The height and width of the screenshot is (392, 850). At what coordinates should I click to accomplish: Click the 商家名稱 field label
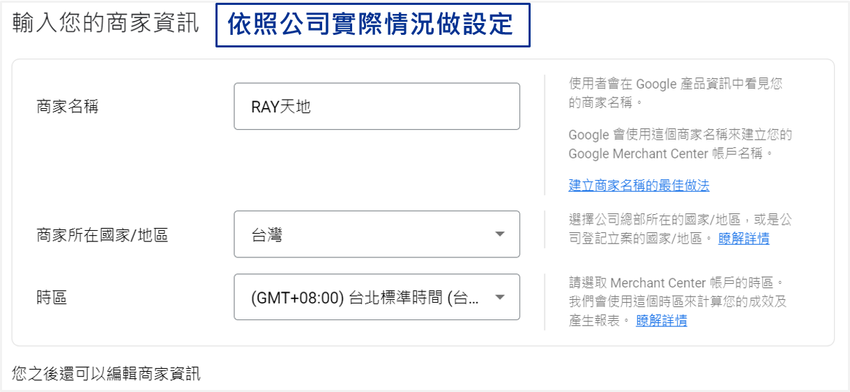coord(67,107)
